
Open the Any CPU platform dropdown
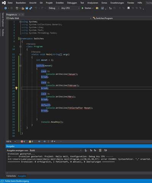click(70, 8)
